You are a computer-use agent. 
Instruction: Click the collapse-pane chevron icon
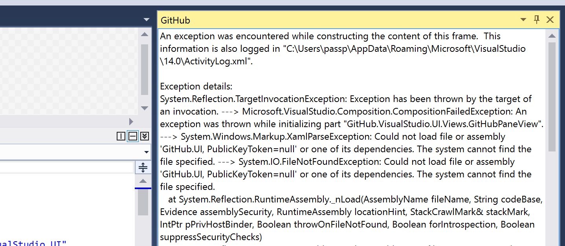(144, 136)
